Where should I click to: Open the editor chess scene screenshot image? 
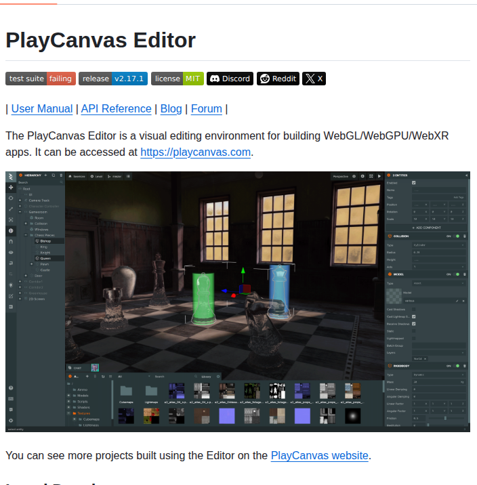tap(238, 301)
